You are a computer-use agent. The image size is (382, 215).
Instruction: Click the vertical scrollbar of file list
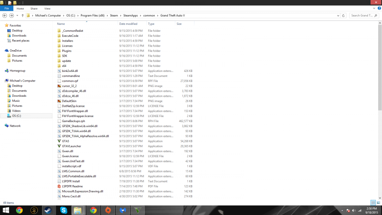click(x=380, y=68)
